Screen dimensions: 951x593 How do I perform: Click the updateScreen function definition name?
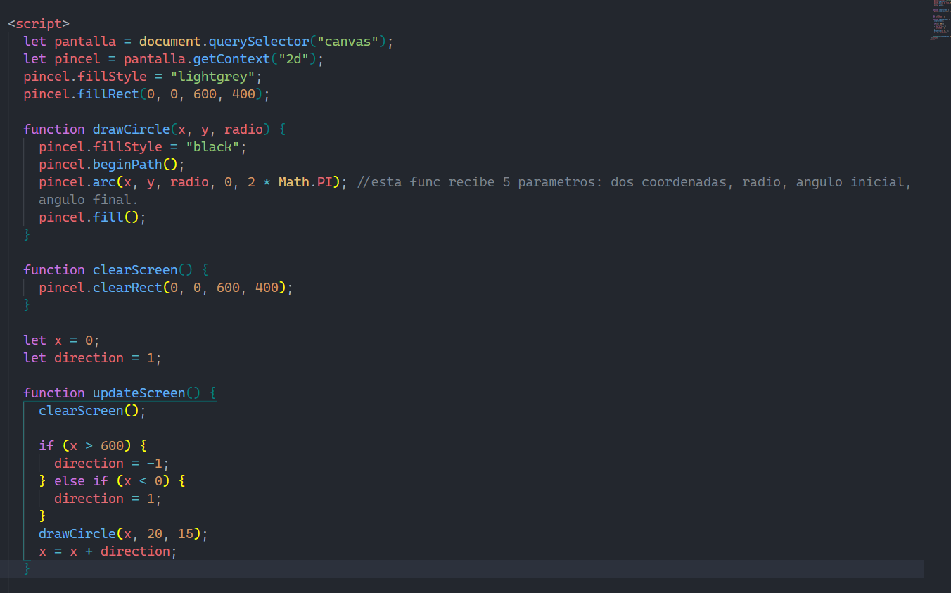click(139, 393)
